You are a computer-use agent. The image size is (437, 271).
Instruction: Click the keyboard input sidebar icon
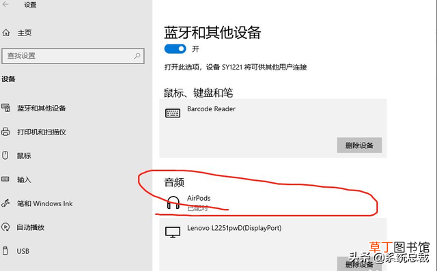pyautogui.click(x=5, y=179)
